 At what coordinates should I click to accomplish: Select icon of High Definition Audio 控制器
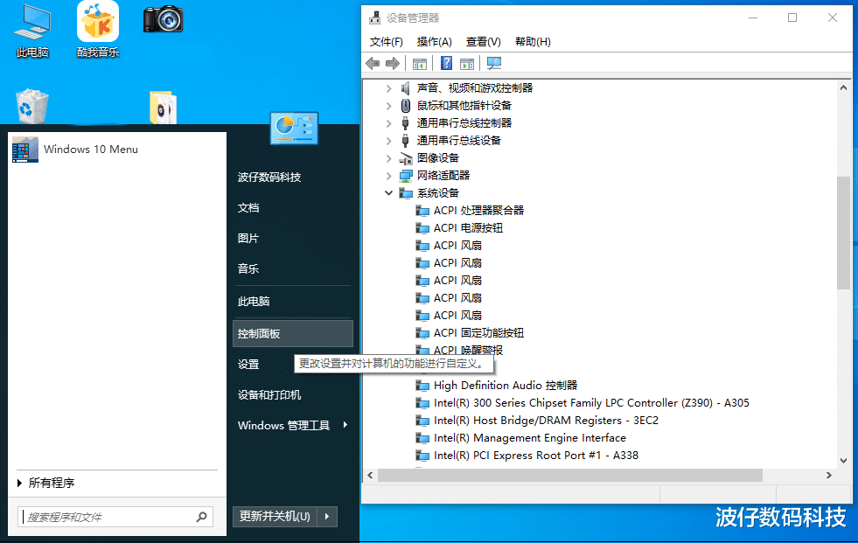[422, 386]
